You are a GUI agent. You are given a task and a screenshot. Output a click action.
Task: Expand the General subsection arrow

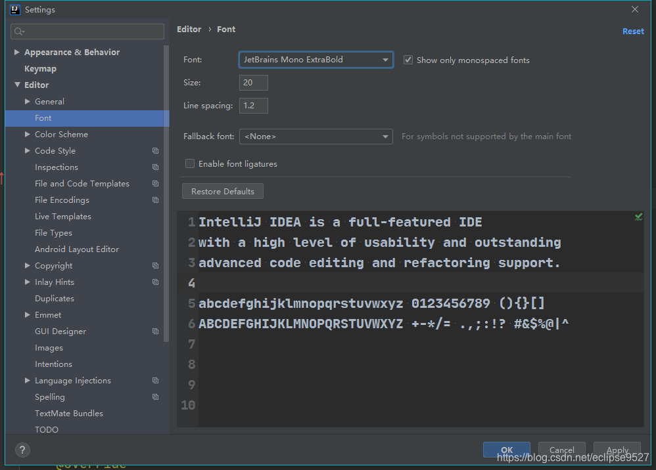coord(28,102)
